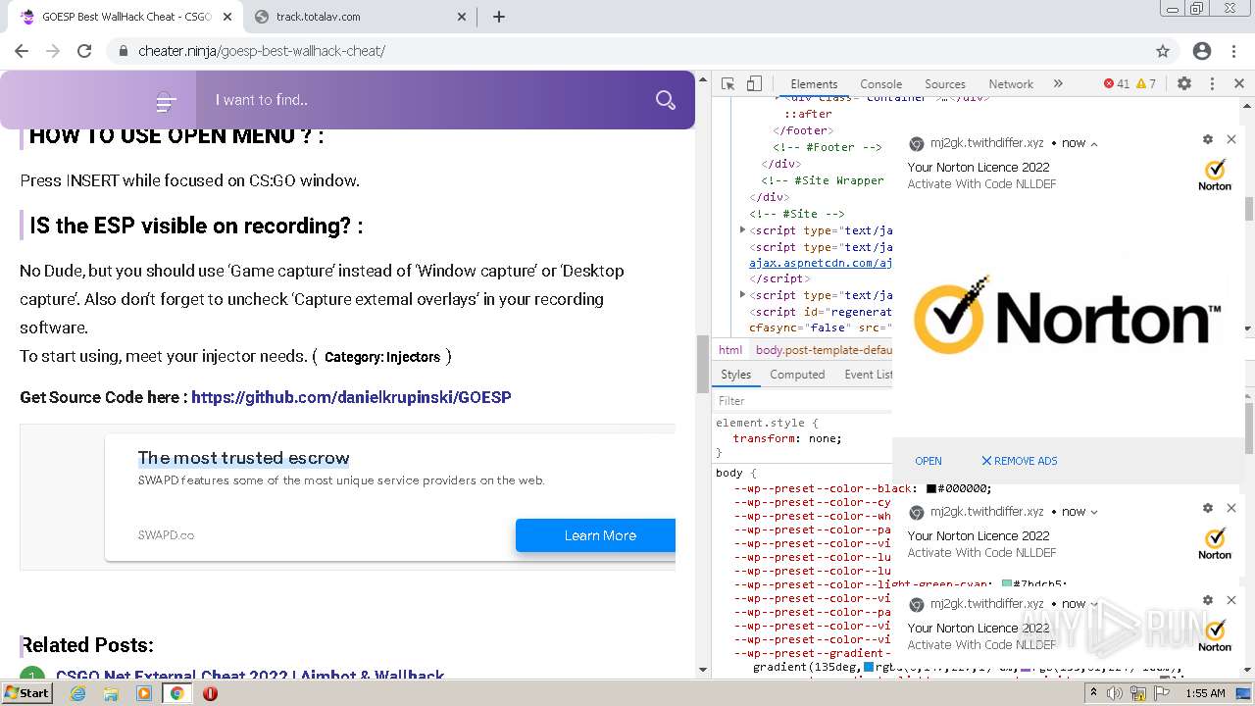Switch to the track.totalav.com tab
Image resolution: width=1255 pixels, height=706 pixels.
pos(358,17)
